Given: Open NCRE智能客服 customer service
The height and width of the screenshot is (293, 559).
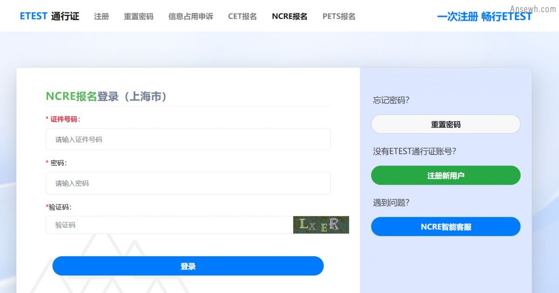Looking at the screenshot, I should pyautogui.click(x=445, y=226).
